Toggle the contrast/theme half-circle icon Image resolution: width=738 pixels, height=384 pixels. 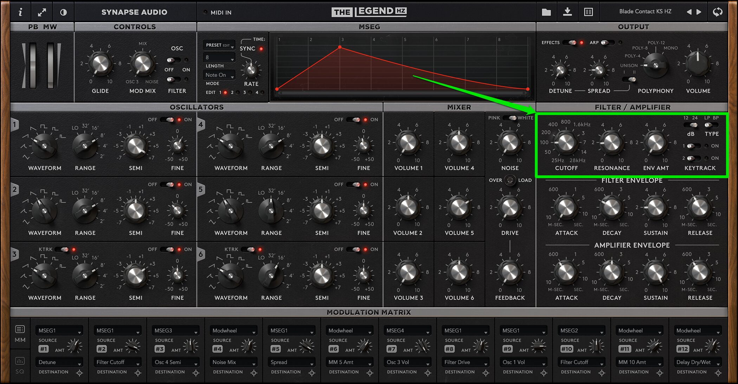(63, 12)
